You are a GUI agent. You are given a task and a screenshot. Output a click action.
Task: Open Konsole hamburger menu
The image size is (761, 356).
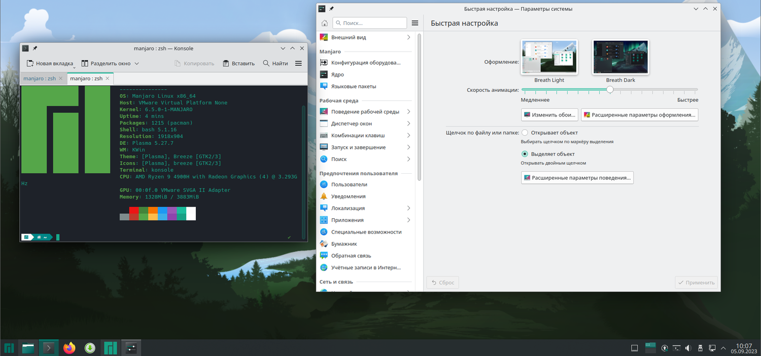[x=298, y=63]
